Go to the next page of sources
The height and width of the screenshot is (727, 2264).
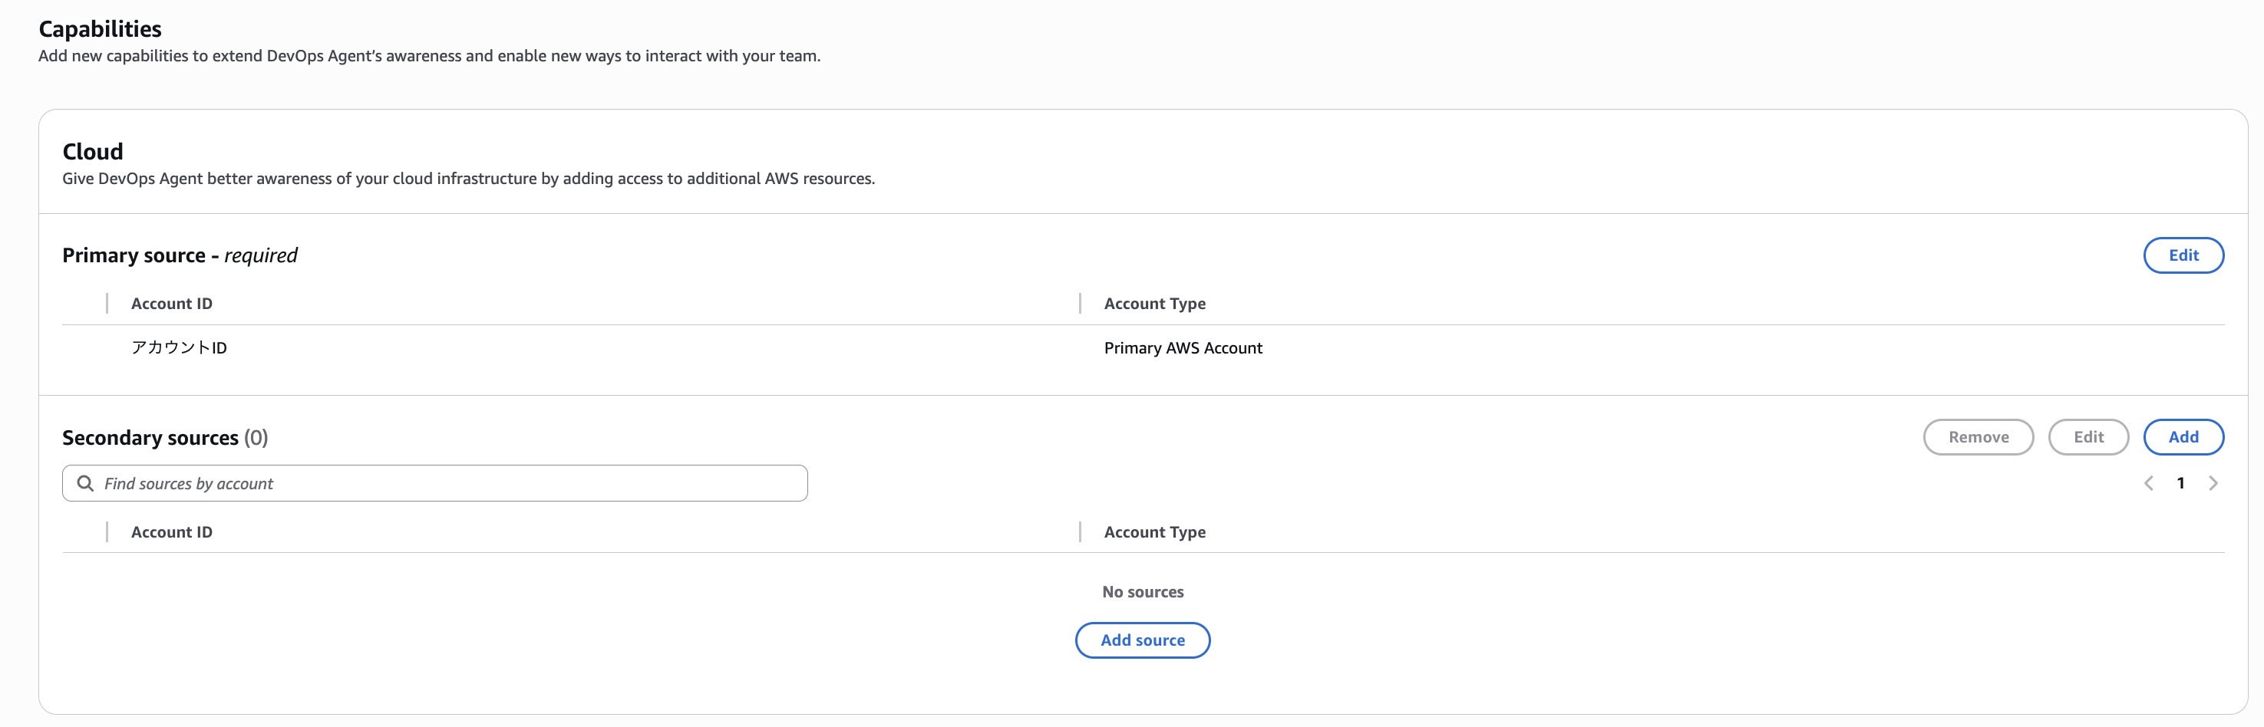pos(2213,483)
